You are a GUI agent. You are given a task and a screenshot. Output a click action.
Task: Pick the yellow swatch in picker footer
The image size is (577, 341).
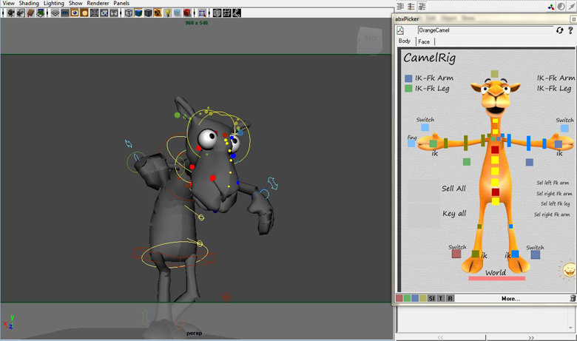[x=423, y=298]
